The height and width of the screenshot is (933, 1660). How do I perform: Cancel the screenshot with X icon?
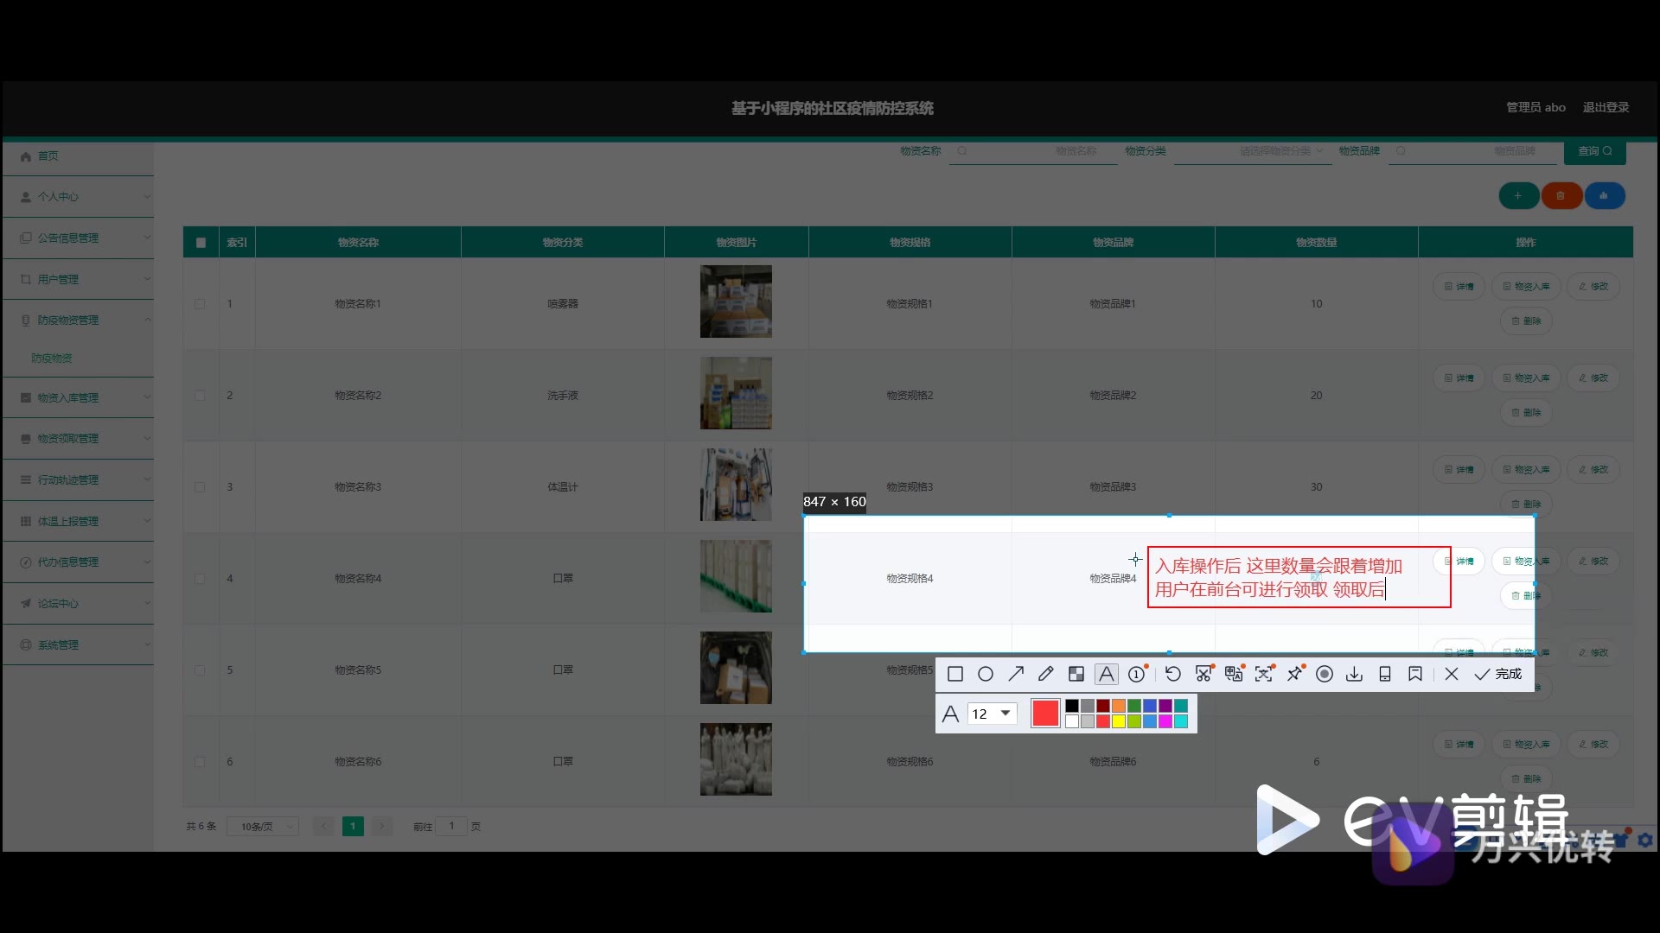tap(1452, 674)
